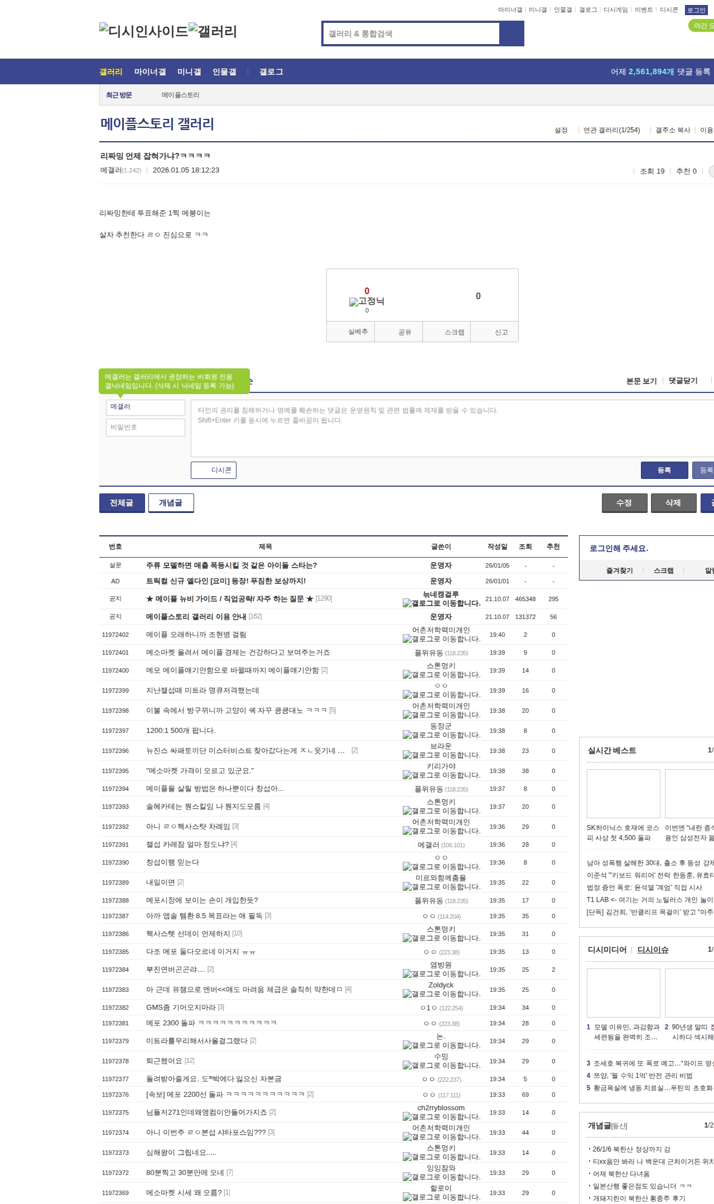Report the post with 신고
Screen dimensions: 714x1204
(x=501, y=332)
